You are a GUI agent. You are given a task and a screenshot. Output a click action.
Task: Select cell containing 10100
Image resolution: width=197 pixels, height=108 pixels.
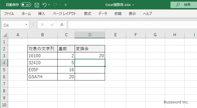point(42,56)
